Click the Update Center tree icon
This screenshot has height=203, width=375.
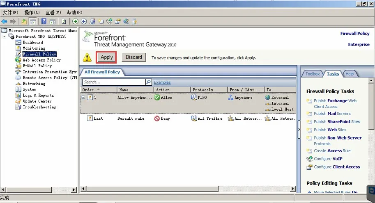pyautogui.click(x=18, y=101)
